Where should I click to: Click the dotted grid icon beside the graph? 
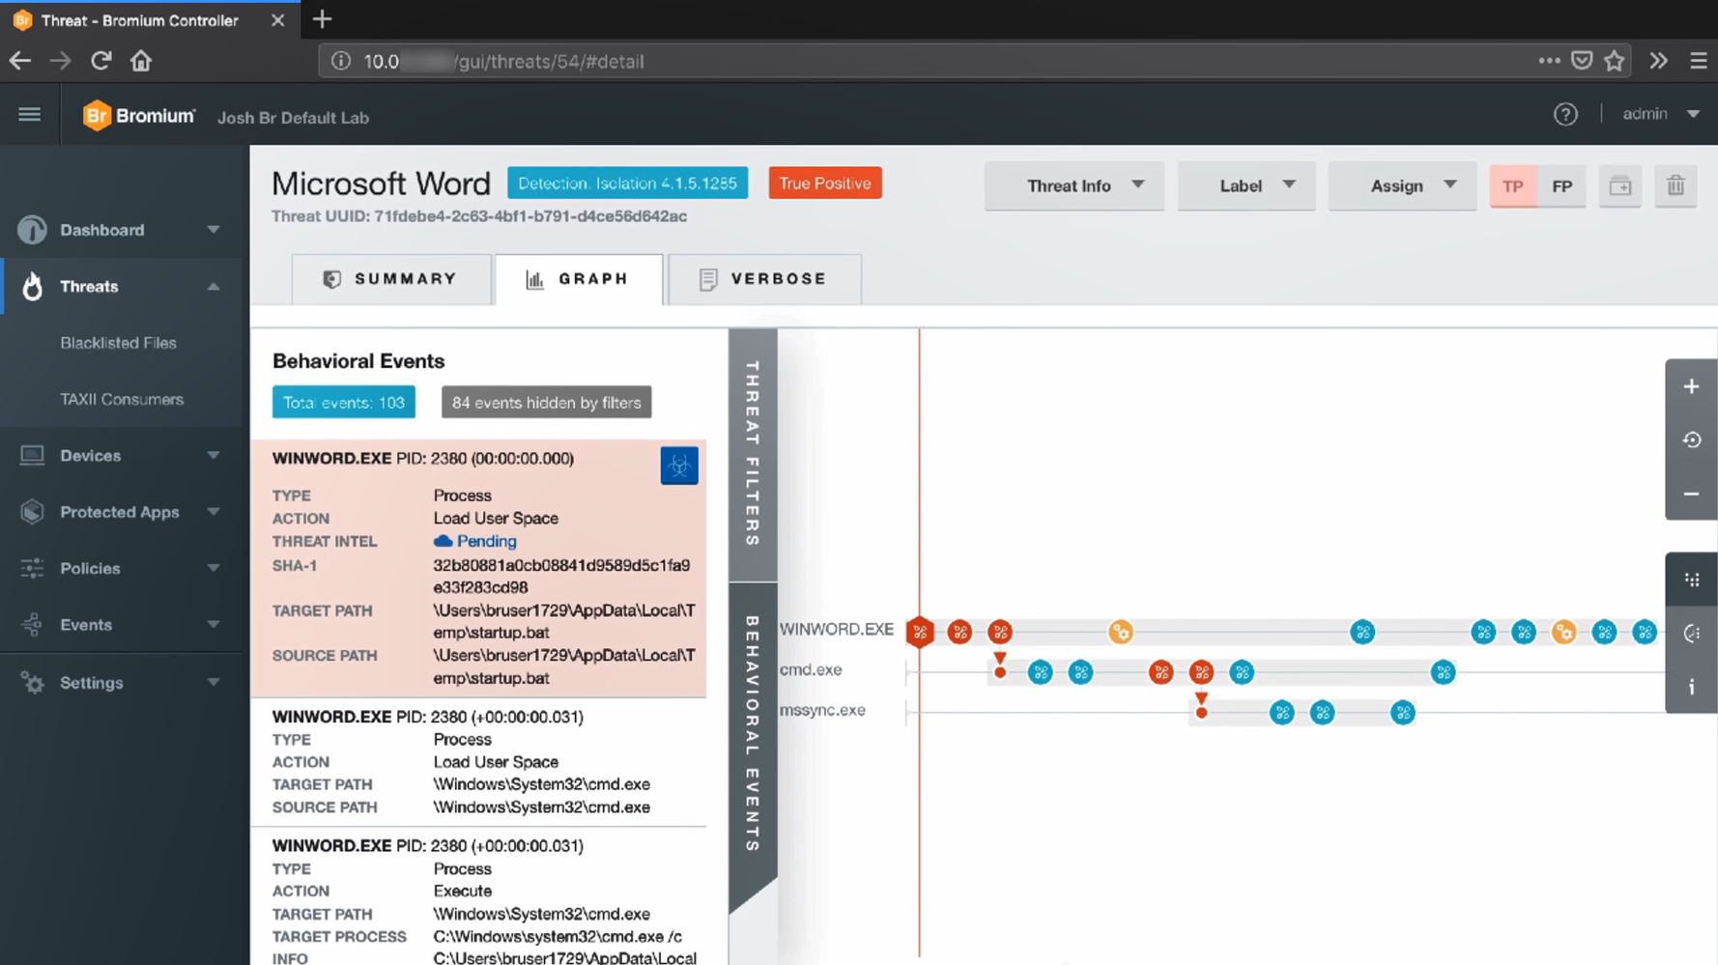tap(1691, 580)
